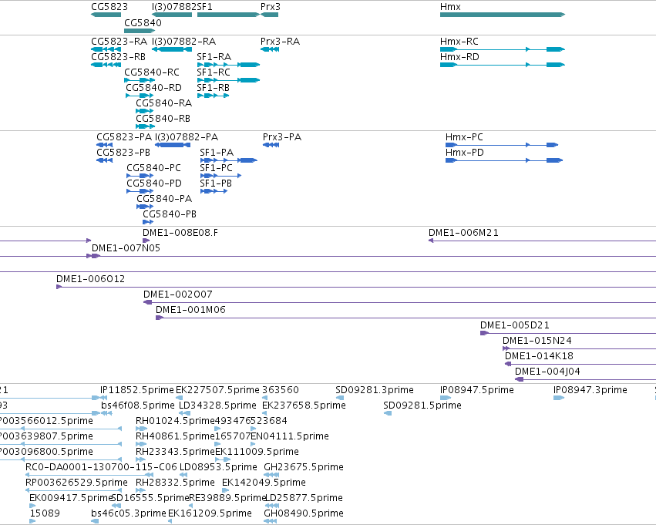Screen dimensions: 656x525
Task: Click the CG5823-RA transcript label
Action: click(119, 42)
